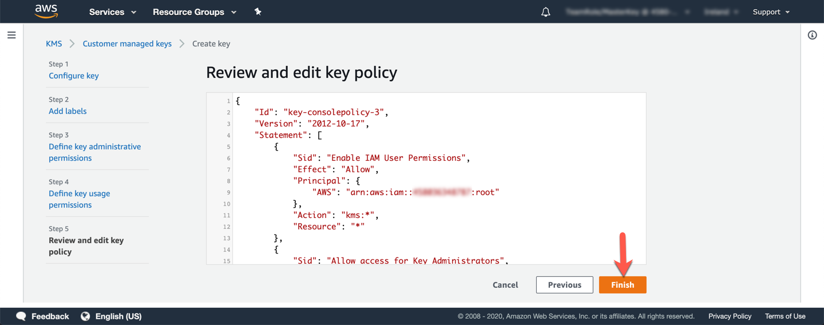Click the Feedback speech bubble icon

coord(21,316)
